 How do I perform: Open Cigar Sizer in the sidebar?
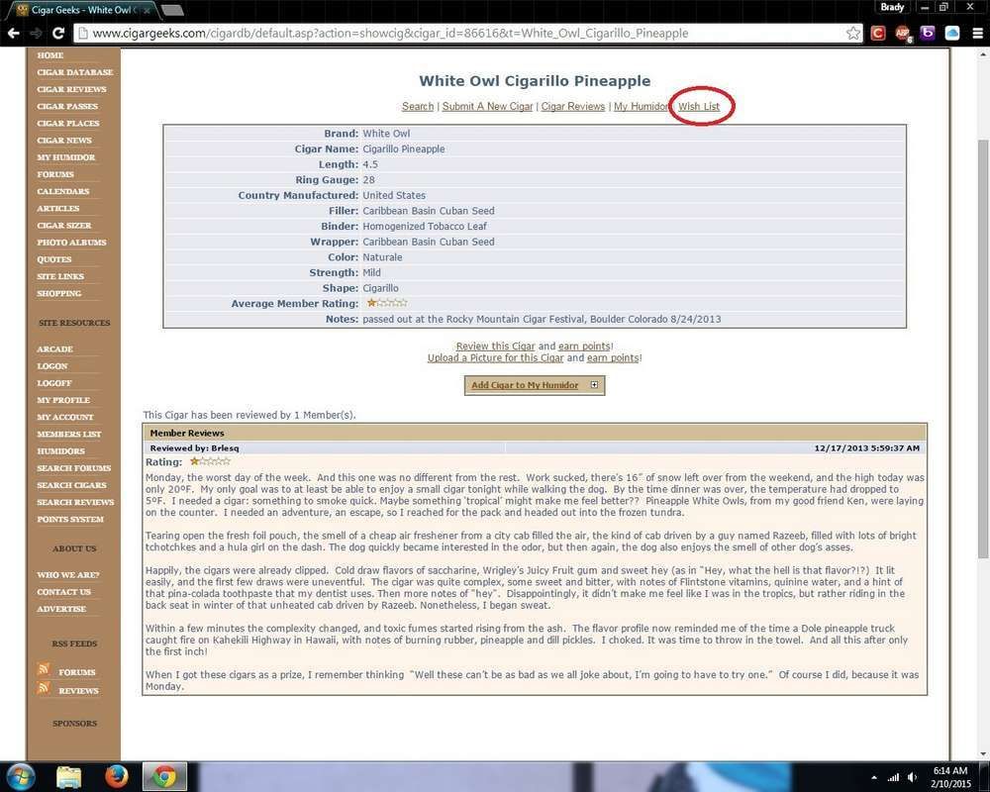63,226
